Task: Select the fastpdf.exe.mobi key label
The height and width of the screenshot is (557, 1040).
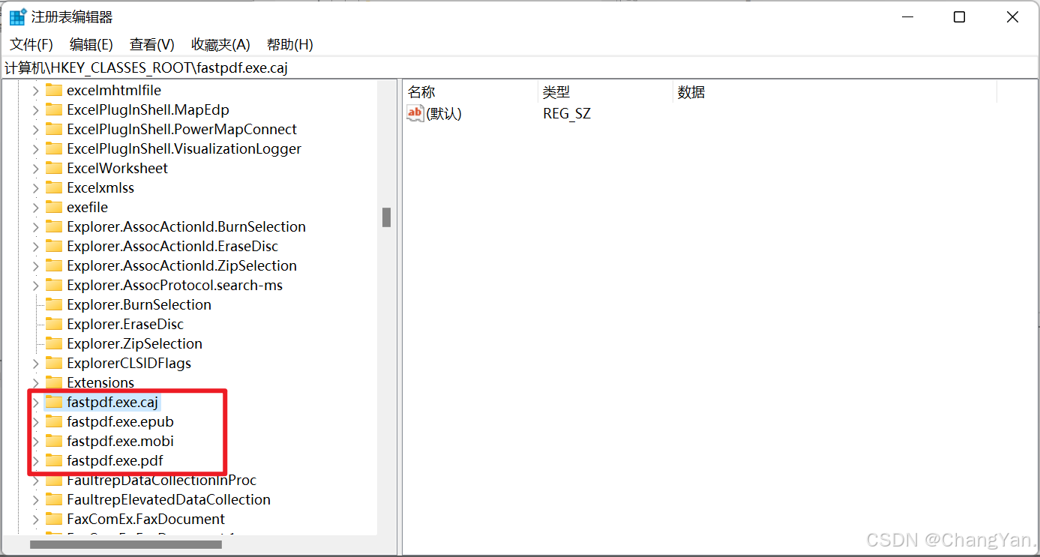Action: coord(121,441)
